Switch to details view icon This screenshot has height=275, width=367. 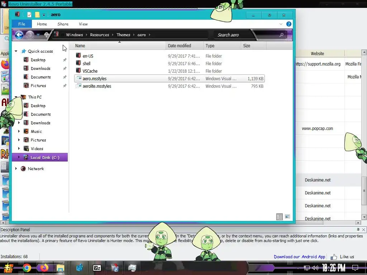pos(280,217)
